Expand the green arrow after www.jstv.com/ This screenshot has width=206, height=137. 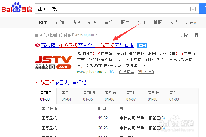106,72
